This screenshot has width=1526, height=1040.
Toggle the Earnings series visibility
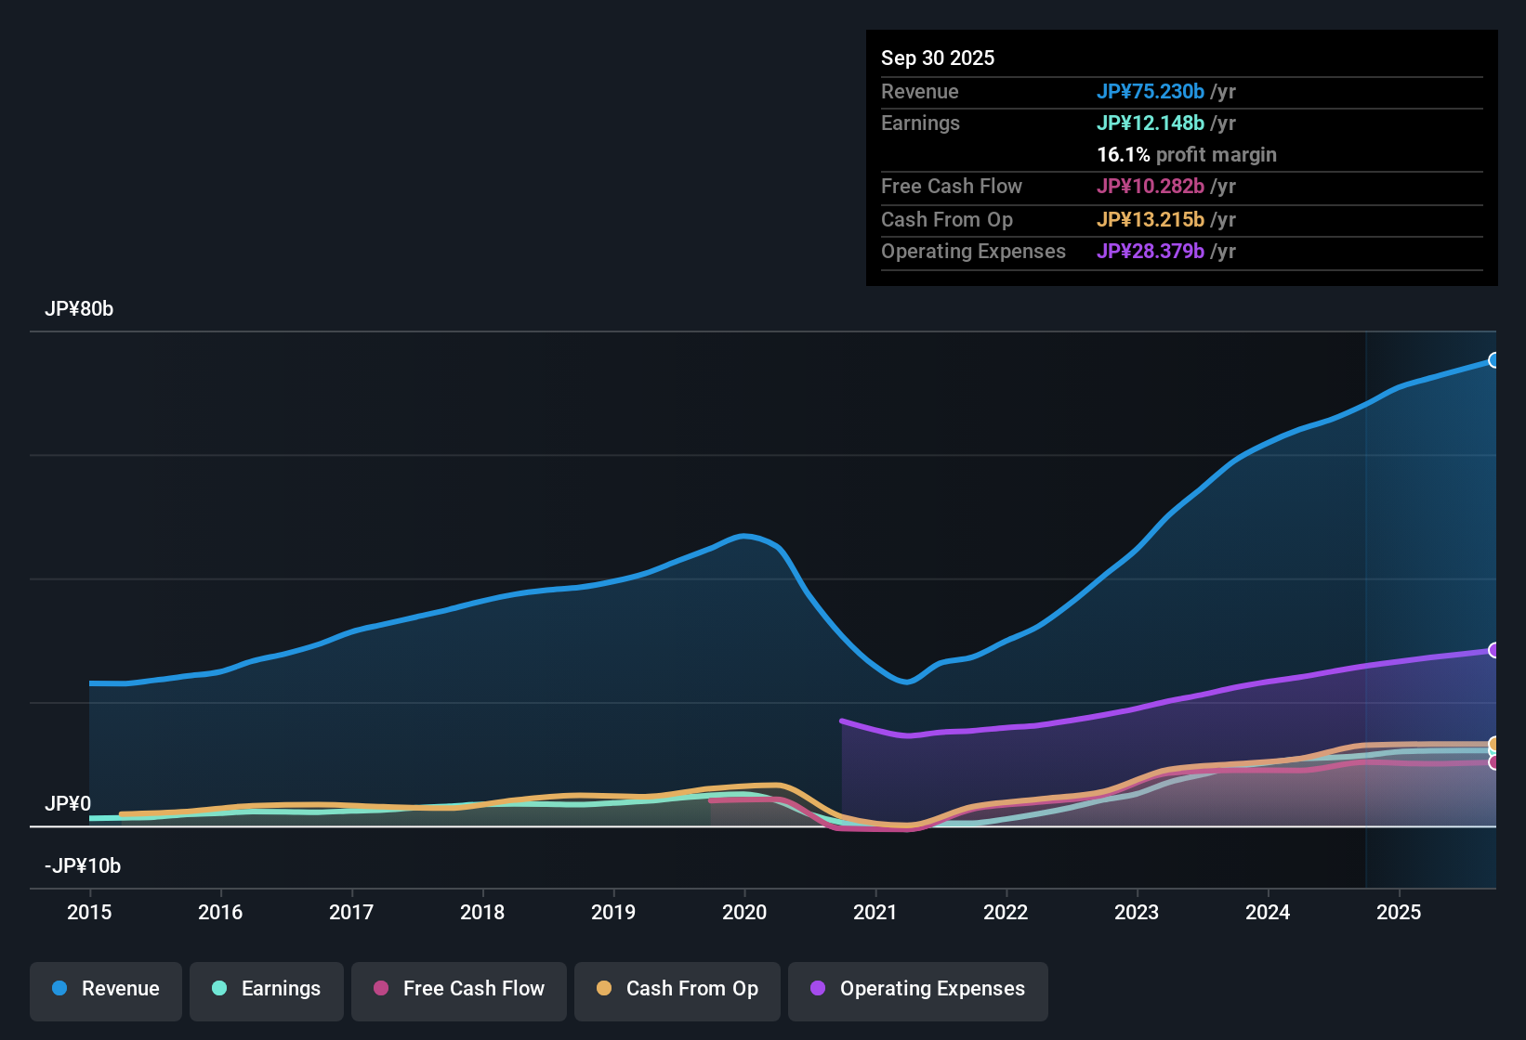[266, 989]
